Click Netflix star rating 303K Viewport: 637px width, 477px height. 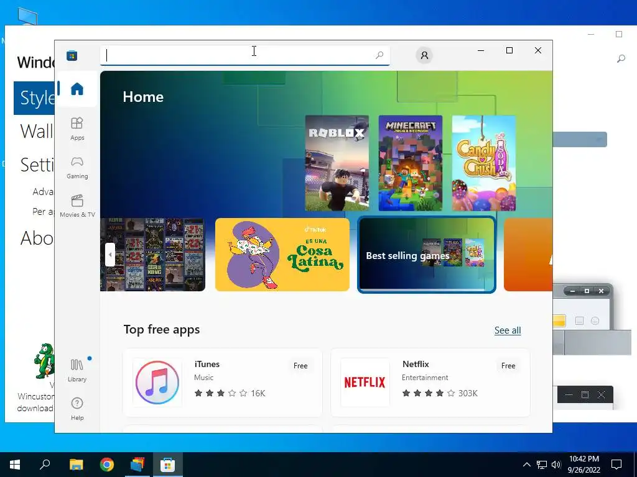[x=440, y=393]
